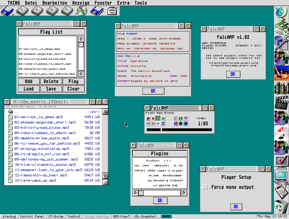Pause the song with the green pause button
The image size is (289, 219).
(x=163, y=119)
